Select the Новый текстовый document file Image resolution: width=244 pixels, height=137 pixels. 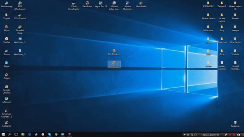[235, 65]
